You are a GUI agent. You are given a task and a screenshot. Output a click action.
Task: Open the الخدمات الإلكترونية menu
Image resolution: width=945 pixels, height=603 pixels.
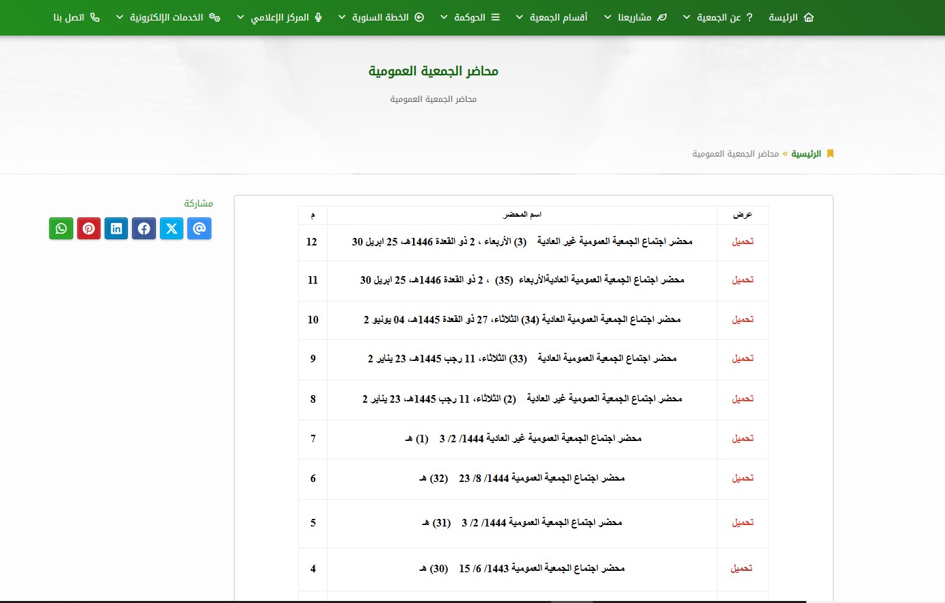[168, 17]
